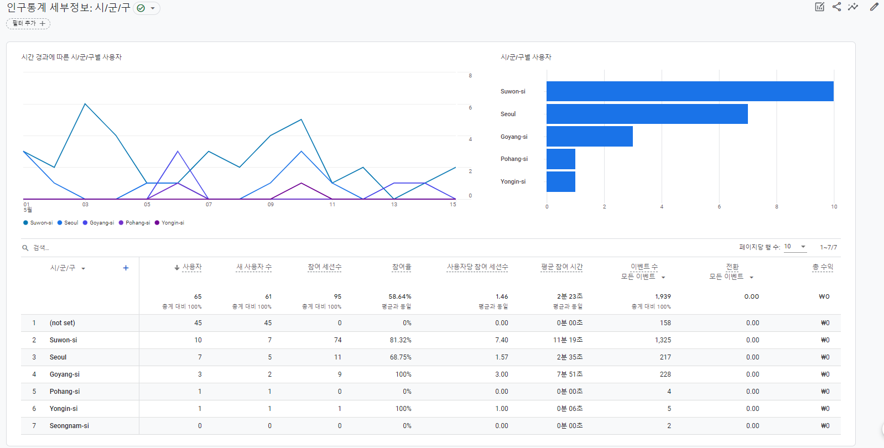Select the (not set) table row
This screenshot has width=884, height=448.
click(431, 323)
